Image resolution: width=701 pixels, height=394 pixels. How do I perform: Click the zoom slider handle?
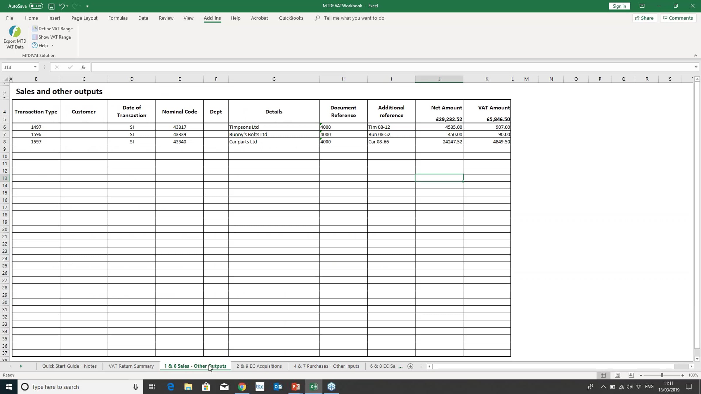pos(662,375)
